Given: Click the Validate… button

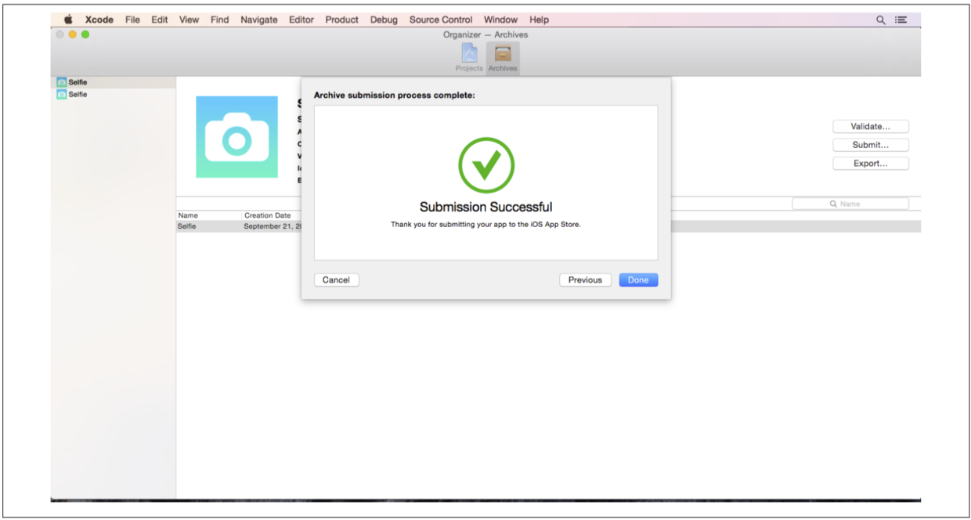Looking at the screenshot, I should tap(870, 126).
